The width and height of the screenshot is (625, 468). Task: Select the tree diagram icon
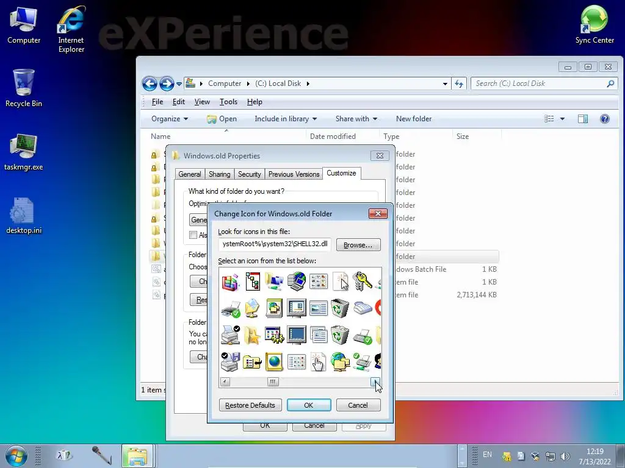coord(253,282)
